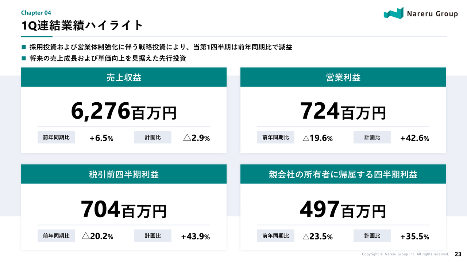Click the 724百万円 operating profit figure
The height and width of the screenshot is (262, 467).
coord(343,111)
